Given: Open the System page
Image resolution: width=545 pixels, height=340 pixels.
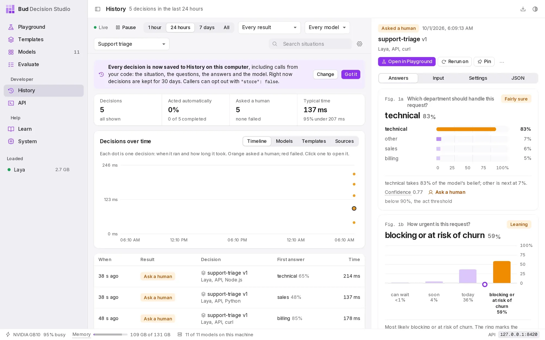Looking at the screenshot, I should (x=44, y=141).
